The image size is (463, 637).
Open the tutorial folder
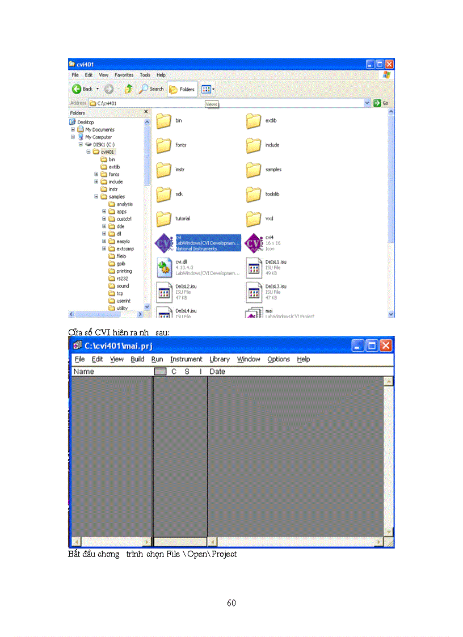pyautogui.click(x=164, y=218)
